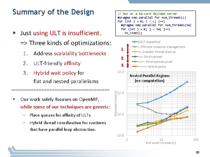Click '++++ Bind=spread,unset' legend entry

(x=152, y=62)
